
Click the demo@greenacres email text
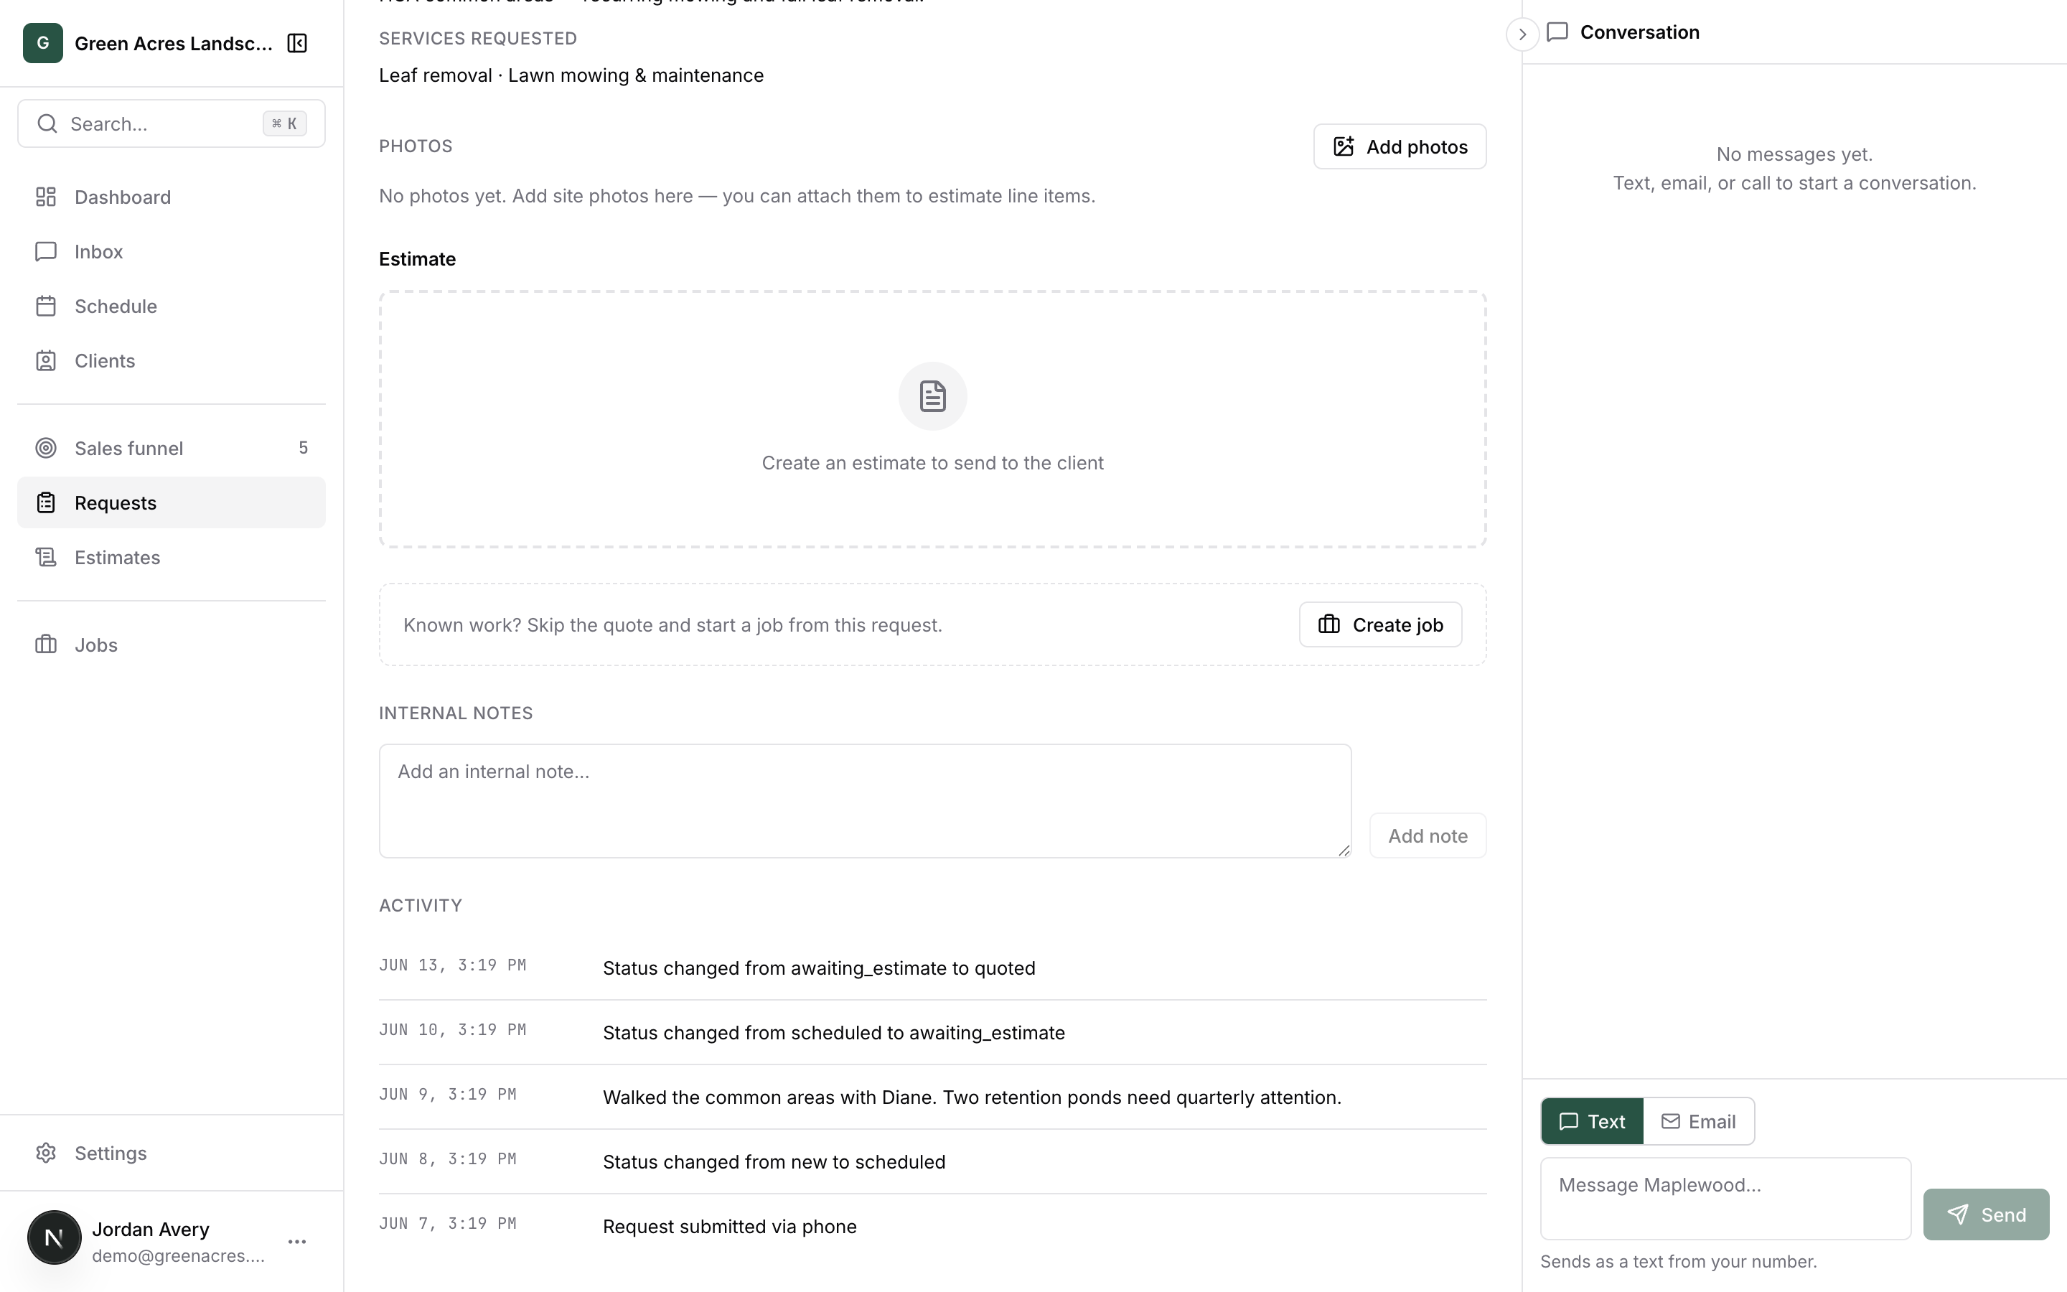pos(179,1256)
